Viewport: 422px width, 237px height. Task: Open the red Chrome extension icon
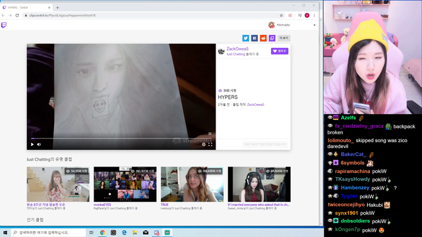290,15
